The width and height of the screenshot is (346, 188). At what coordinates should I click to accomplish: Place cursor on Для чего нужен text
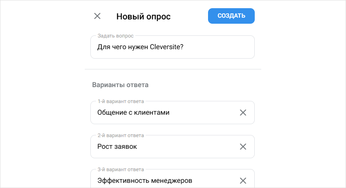(x=123, y=47)
